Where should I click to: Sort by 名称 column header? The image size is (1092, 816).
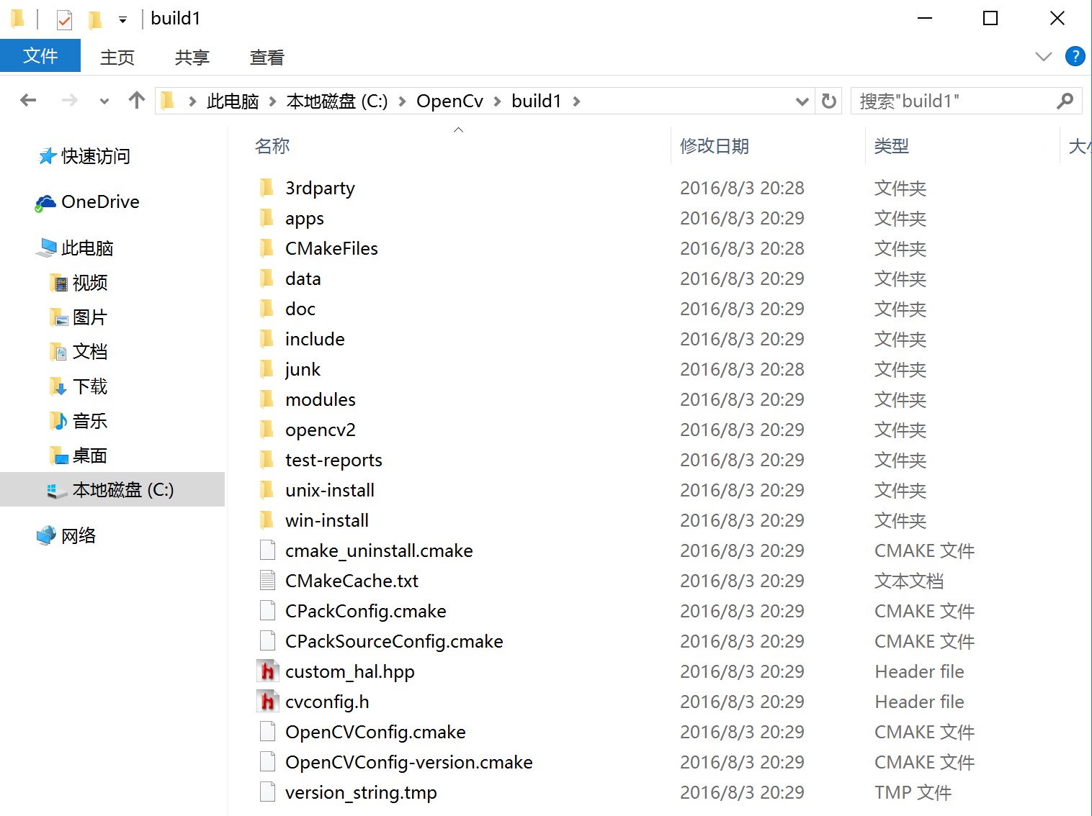tap(272, 146)
